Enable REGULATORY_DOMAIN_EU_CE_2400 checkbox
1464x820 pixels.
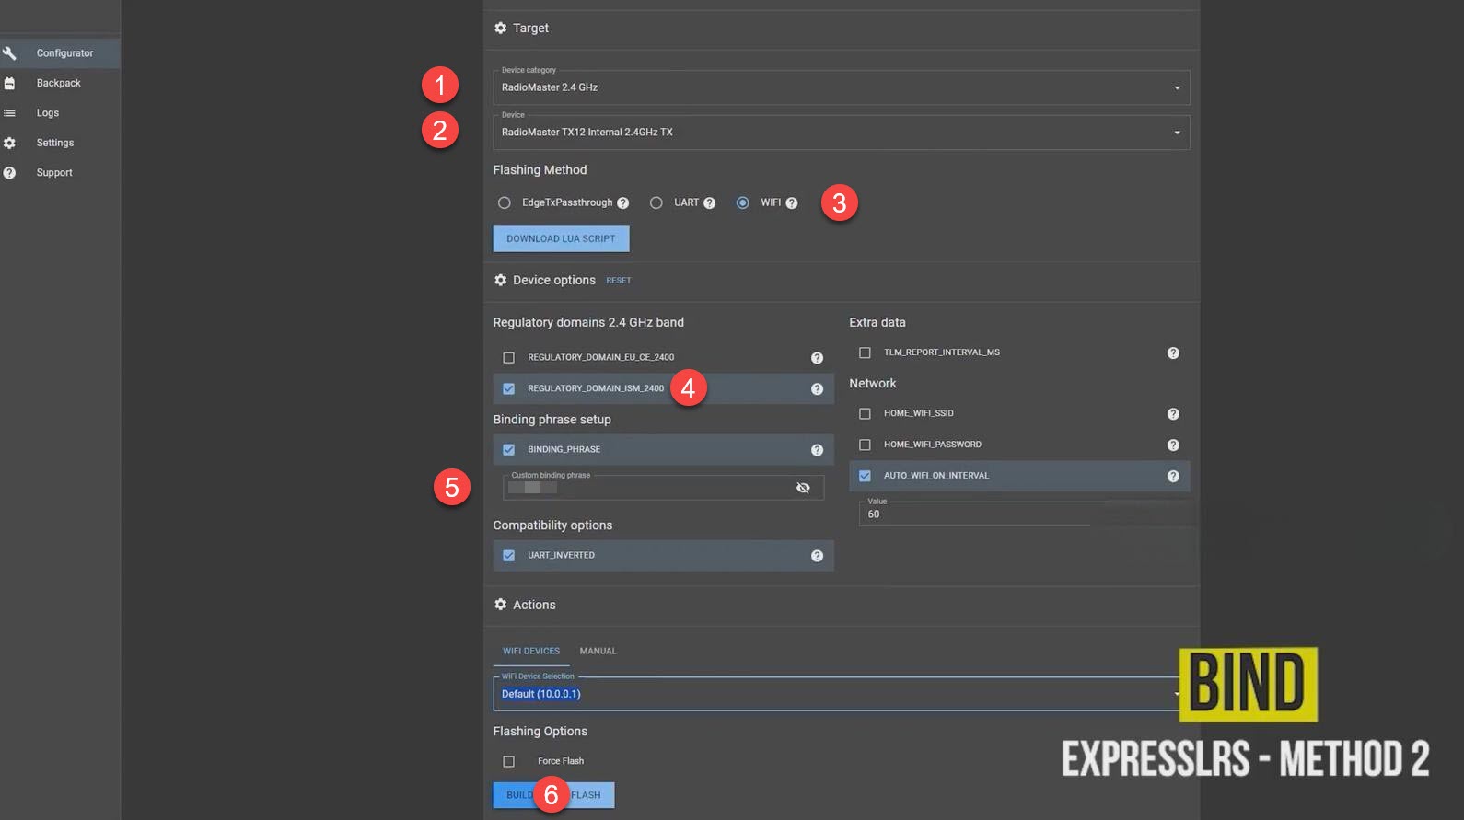509,358
